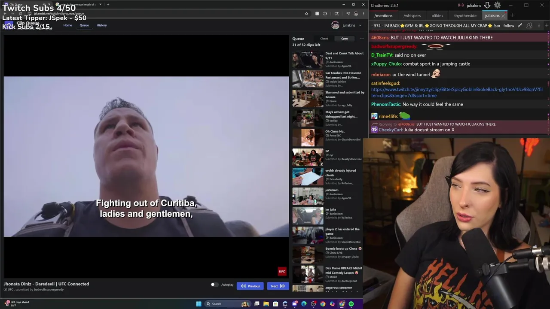Add a new Chatterino tab

[x=512, y=15]
